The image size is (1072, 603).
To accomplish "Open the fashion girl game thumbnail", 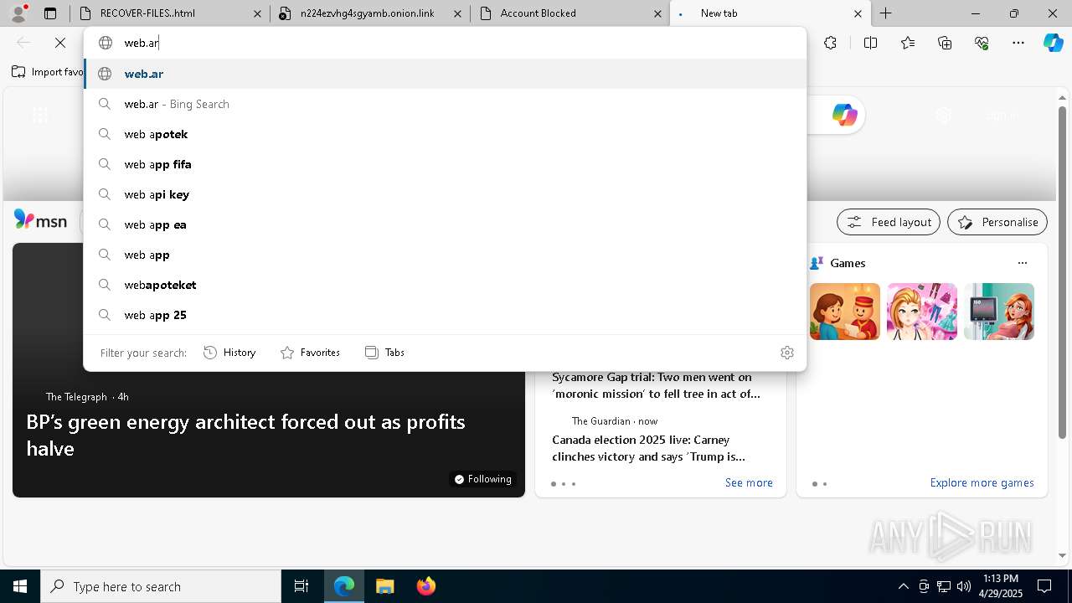I will coord(922,312).
